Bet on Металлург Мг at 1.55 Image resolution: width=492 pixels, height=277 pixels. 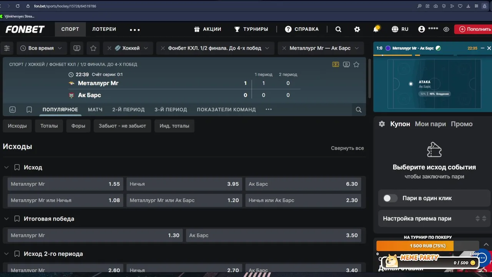coord(65,184)
